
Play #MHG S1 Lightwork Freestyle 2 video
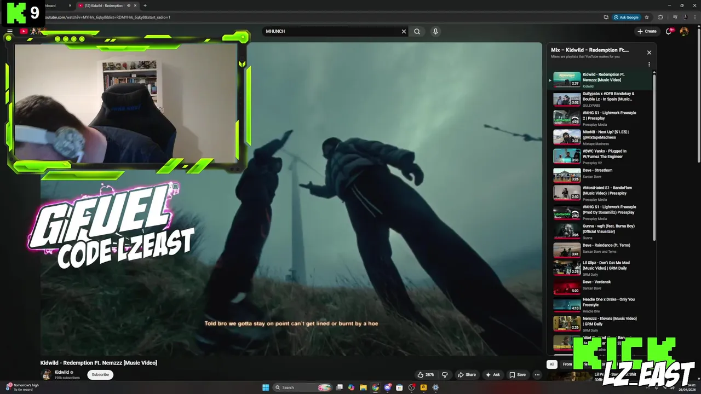click(601, 118)
